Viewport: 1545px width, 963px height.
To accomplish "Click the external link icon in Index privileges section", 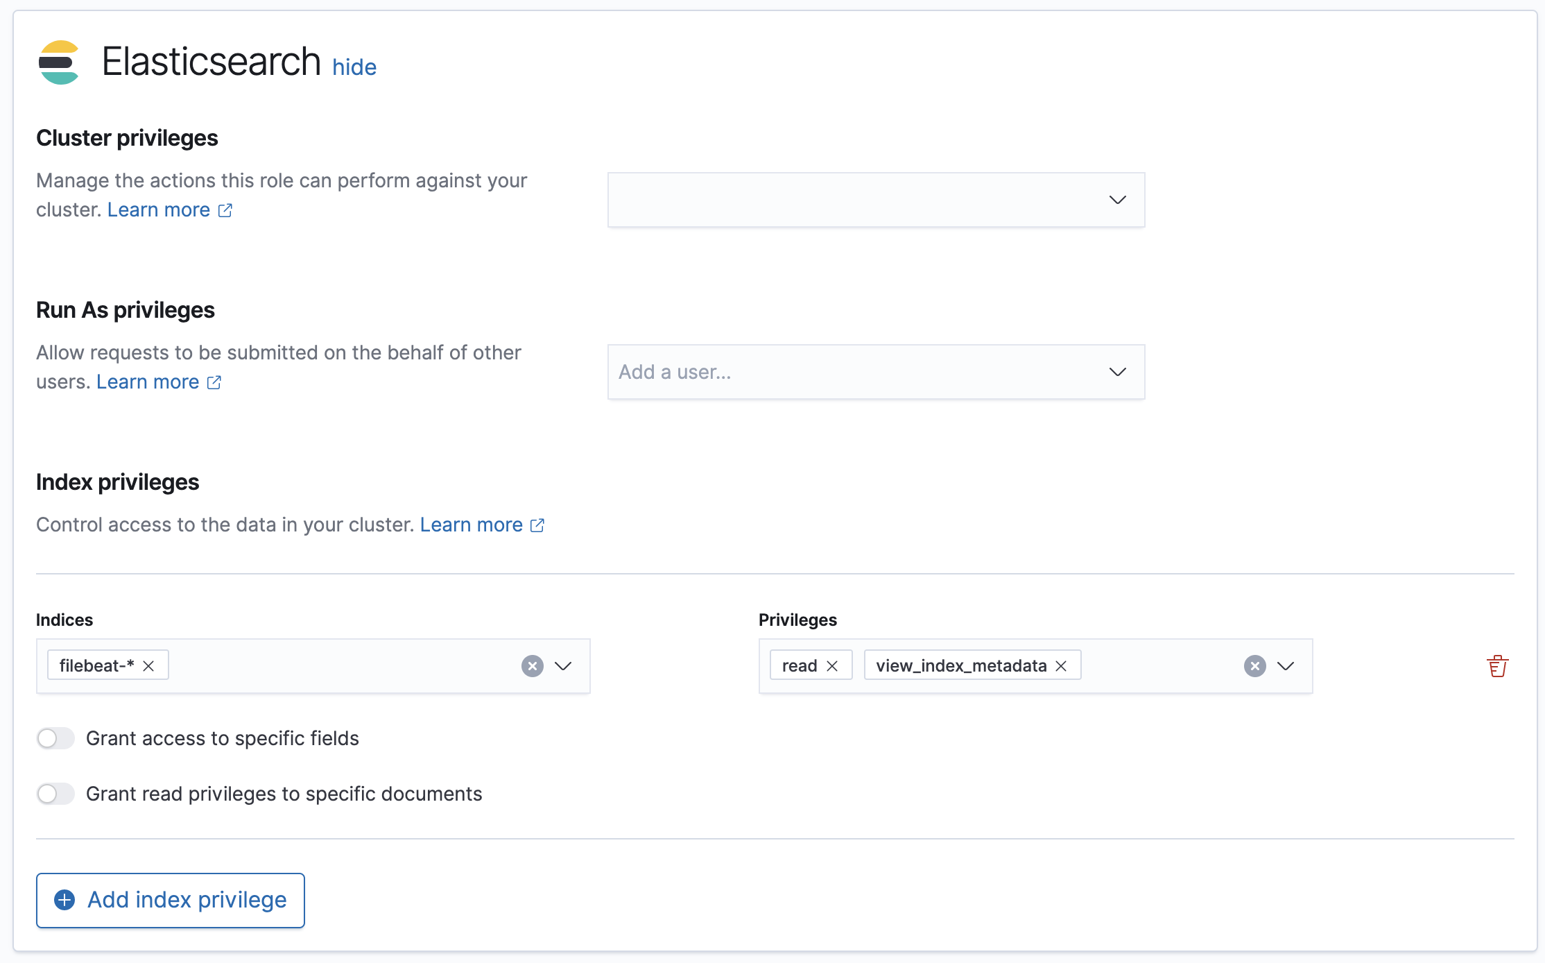I will coord(537,525).
